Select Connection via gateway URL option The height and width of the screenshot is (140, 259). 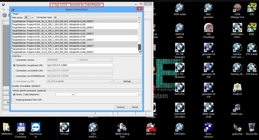click(14, 65)
